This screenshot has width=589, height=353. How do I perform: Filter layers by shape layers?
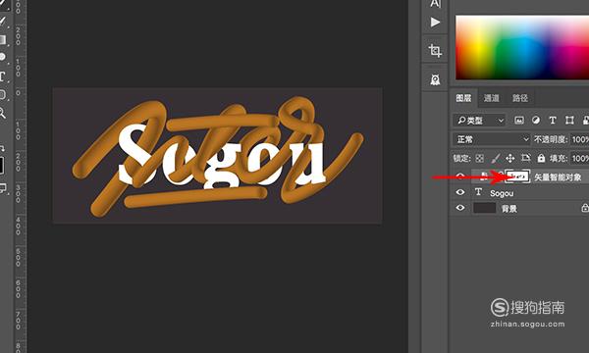point(569,120)
